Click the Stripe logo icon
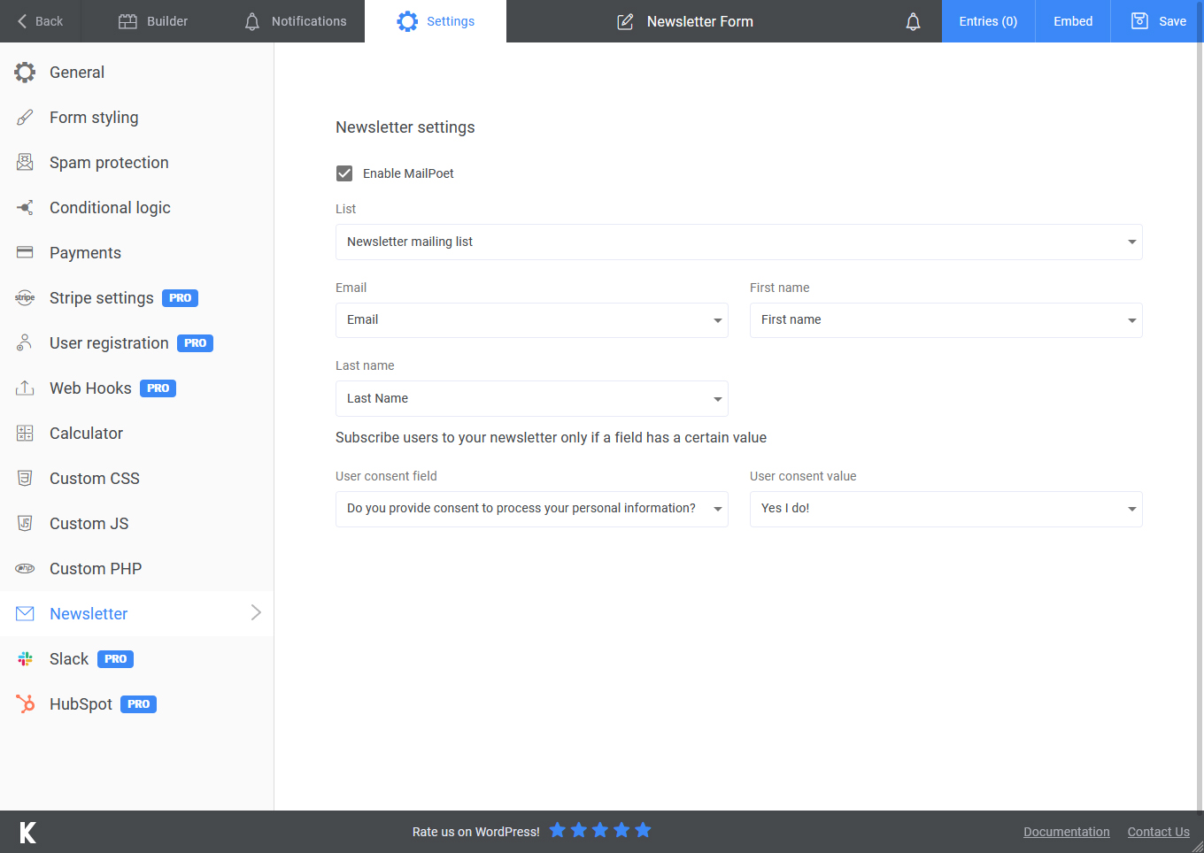This screenshot has width=1204, height=853. pyautogui.click(x=25, y=298)
